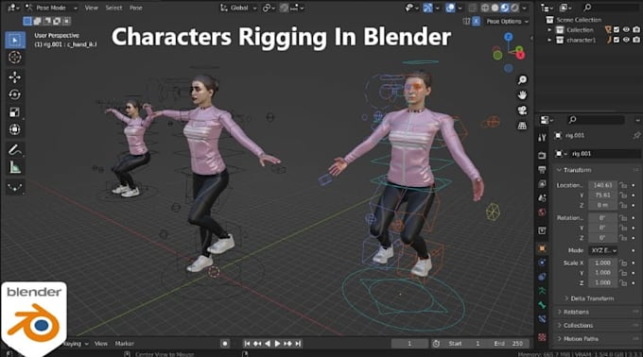
Task: Open the timeline Keying menu
Action: click(x=75, y=344)
